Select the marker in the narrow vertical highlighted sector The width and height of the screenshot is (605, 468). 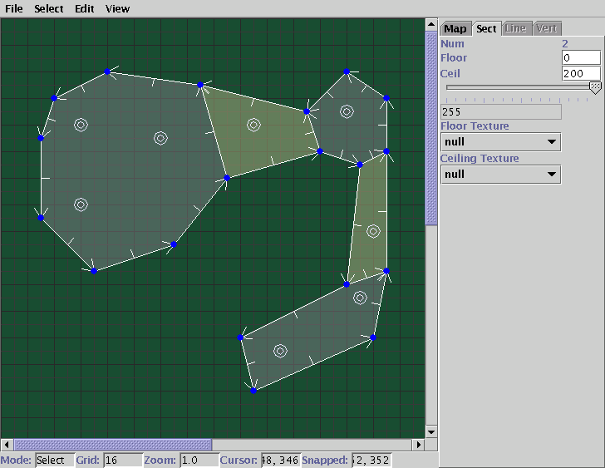(373, 231)
